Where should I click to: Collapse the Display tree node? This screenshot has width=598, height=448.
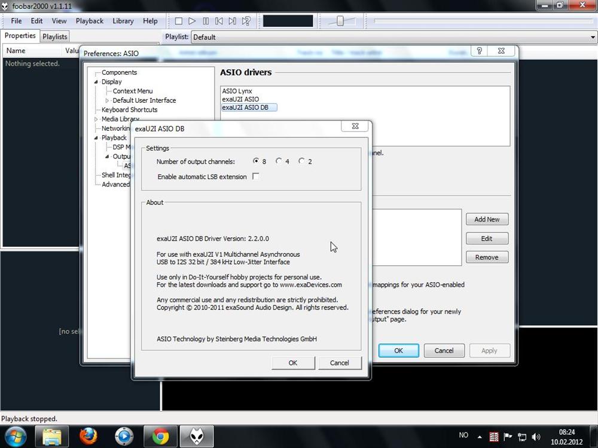(96, 82)
